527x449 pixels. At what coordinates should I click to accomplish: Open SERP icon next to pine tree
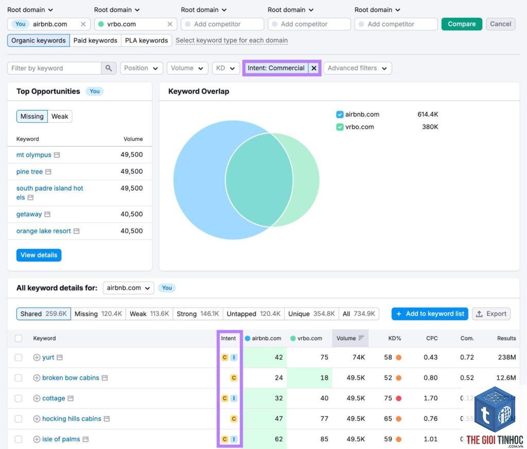(x=48, y=172)
